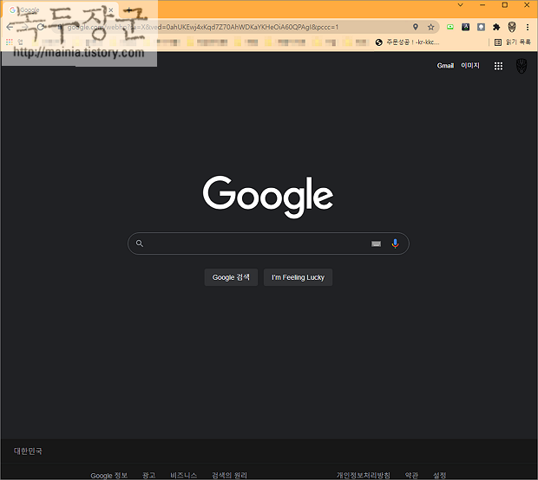538x480 pixels.
Task: Open the reading list (읽기 목록)
Action: tap(513, 42)
